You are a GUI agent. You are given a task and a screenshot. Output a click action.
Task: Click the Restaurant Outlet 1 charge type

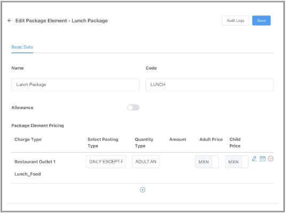35,162
